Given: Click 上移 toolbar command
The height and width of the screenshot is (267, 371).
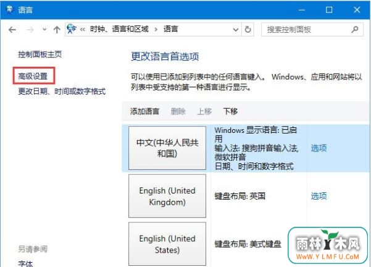Looking at the screenshot, I should tap(204, 111).
